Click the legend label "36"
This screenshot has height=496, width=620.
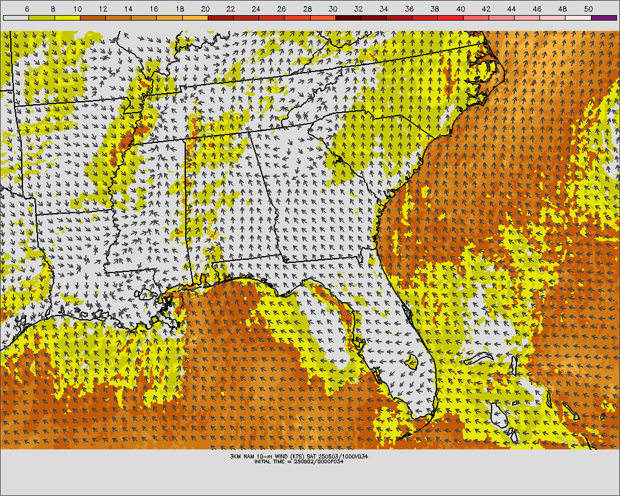[x=410, y=8]
